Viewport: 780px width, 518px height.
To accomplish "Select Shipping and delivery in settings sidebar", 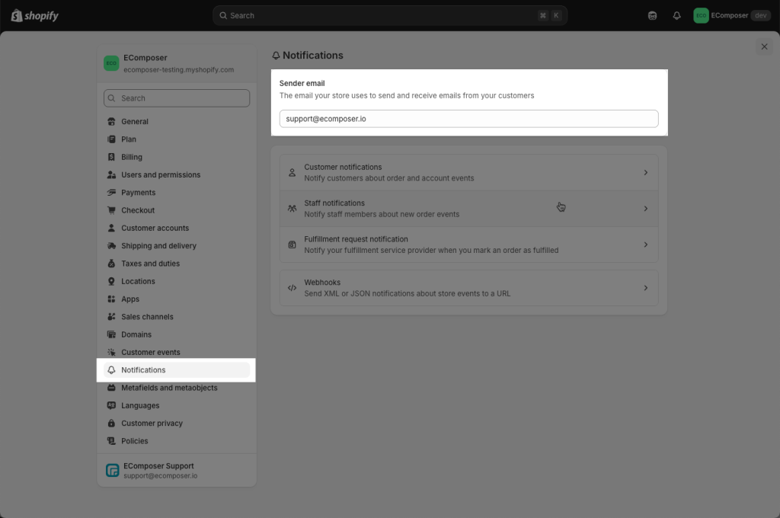I will pyautogui.click(x=158, y=246).
